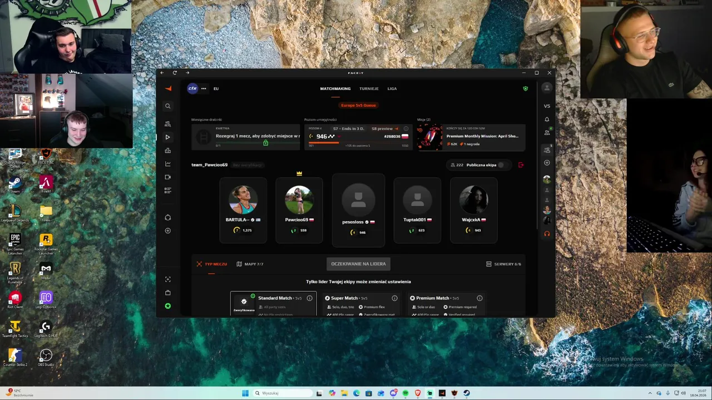
Task: Switch to the Liga tab
Action: [x=392, y=88]
